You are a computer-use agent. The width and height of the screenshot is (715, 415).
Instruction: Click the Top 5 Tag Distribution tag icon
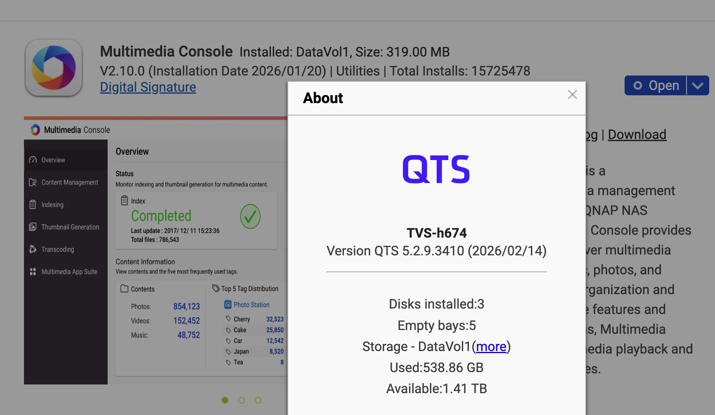pos(216,288)
